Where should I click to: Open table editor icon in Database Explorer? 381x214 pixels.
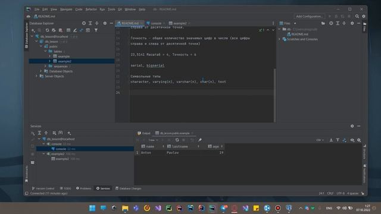tap(68, 30)
